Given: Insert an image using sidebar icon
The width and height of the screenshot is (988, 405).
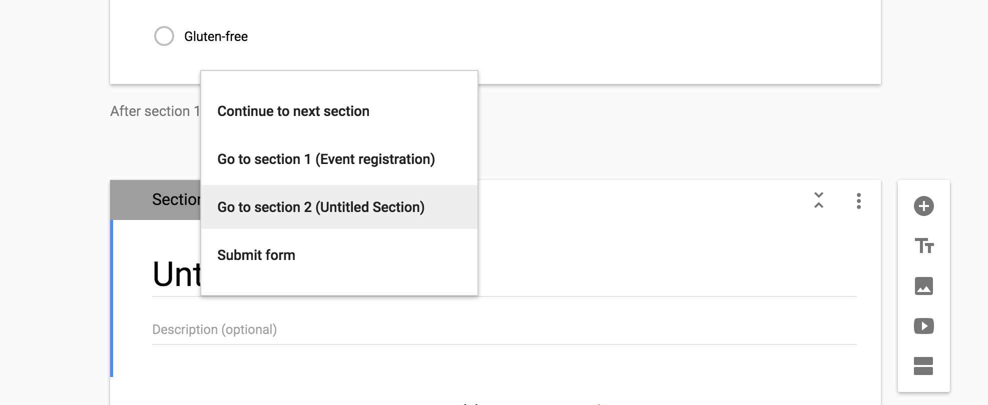Looking at the screenshot, I should point(923,286).
